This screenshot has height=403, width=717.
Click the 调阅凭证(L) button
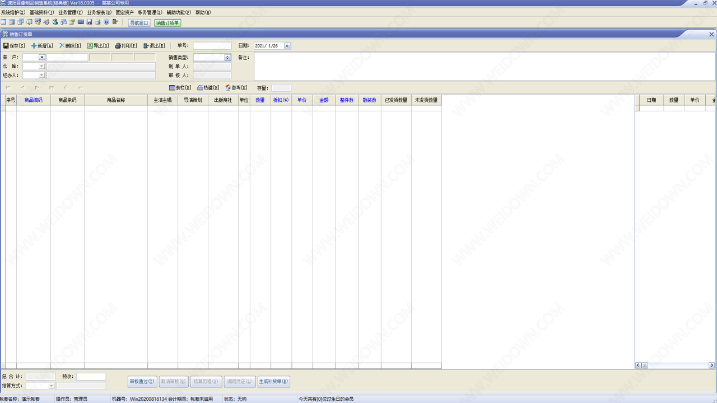(240, 382)
